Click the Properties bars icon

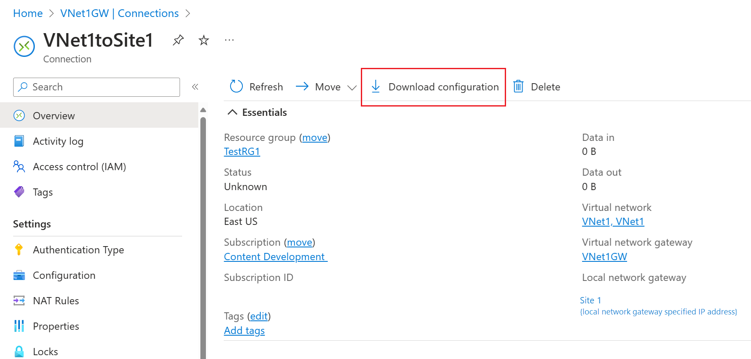[x=19, y=326]
